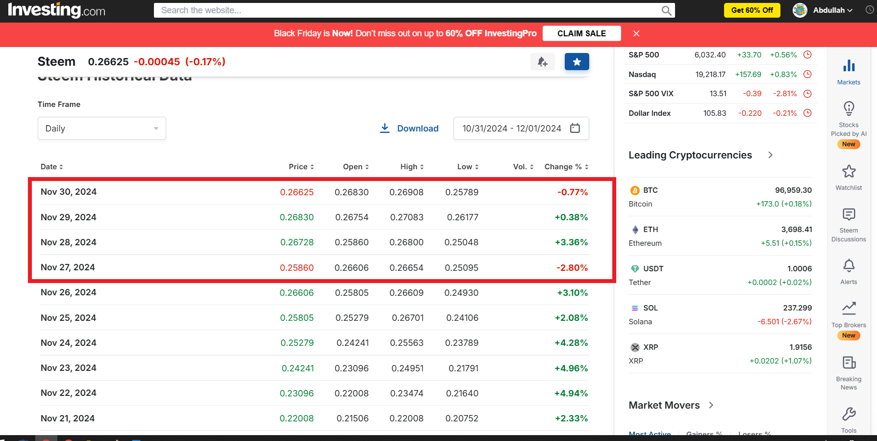The height and width of the screenshot is (441, 877).
Task: Open the BTC Bitcoin link
Action: pyautogui.click(x=651, y=190)
